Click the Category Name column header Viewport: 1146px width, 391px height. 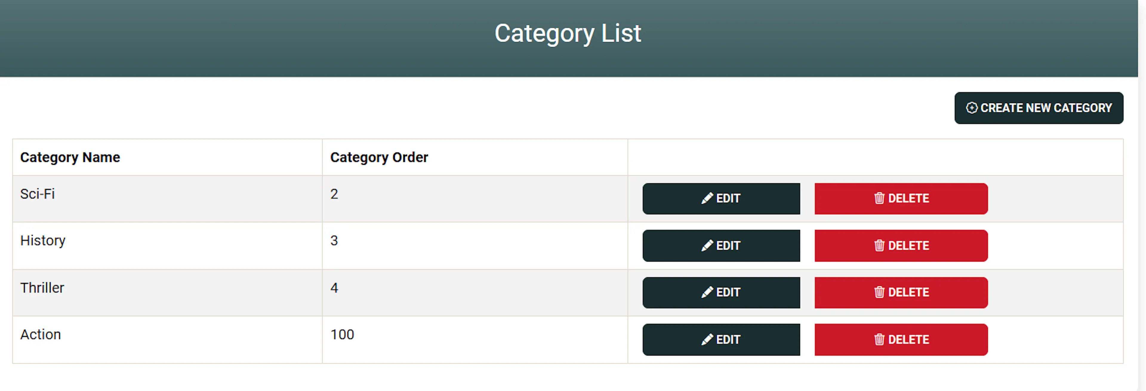(70, 157)
